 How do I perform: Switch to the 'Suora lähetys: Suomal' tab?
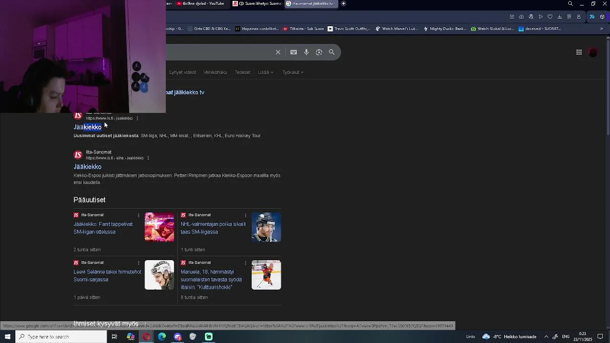pyautogui.click(x=257, y=4)
